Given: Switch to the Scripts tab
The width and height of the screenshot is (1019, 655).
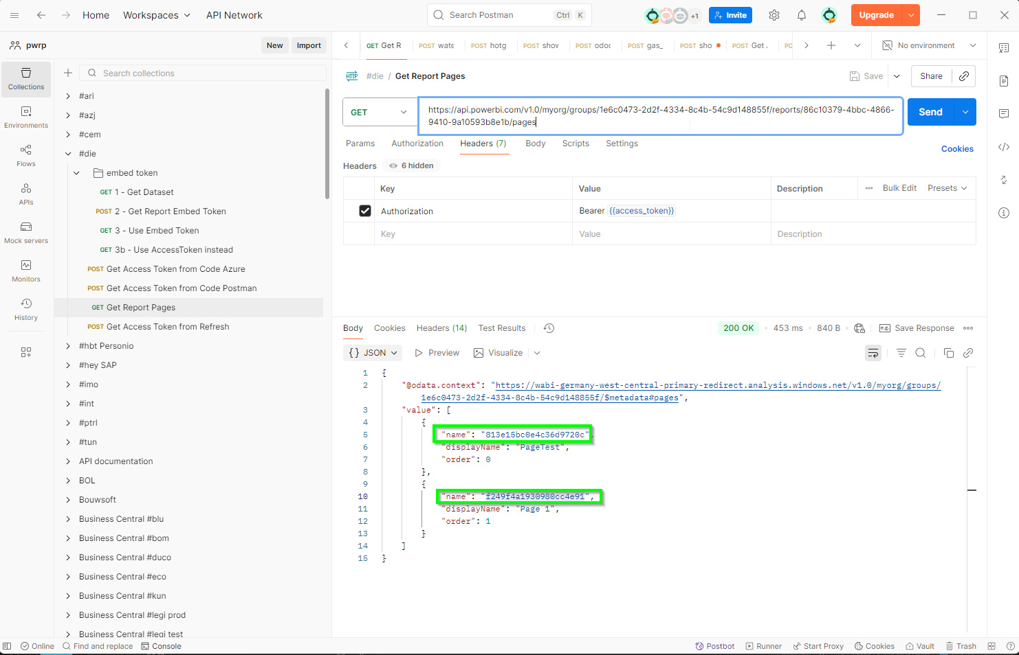Looking at the screenshot, I should click(x=576, y=143).
